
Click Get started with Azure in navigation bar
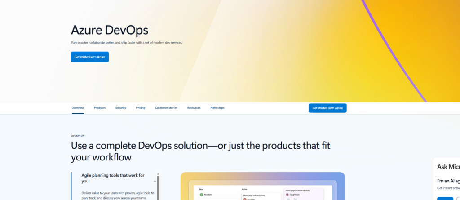pyautogui.click(x=327, y=108)
